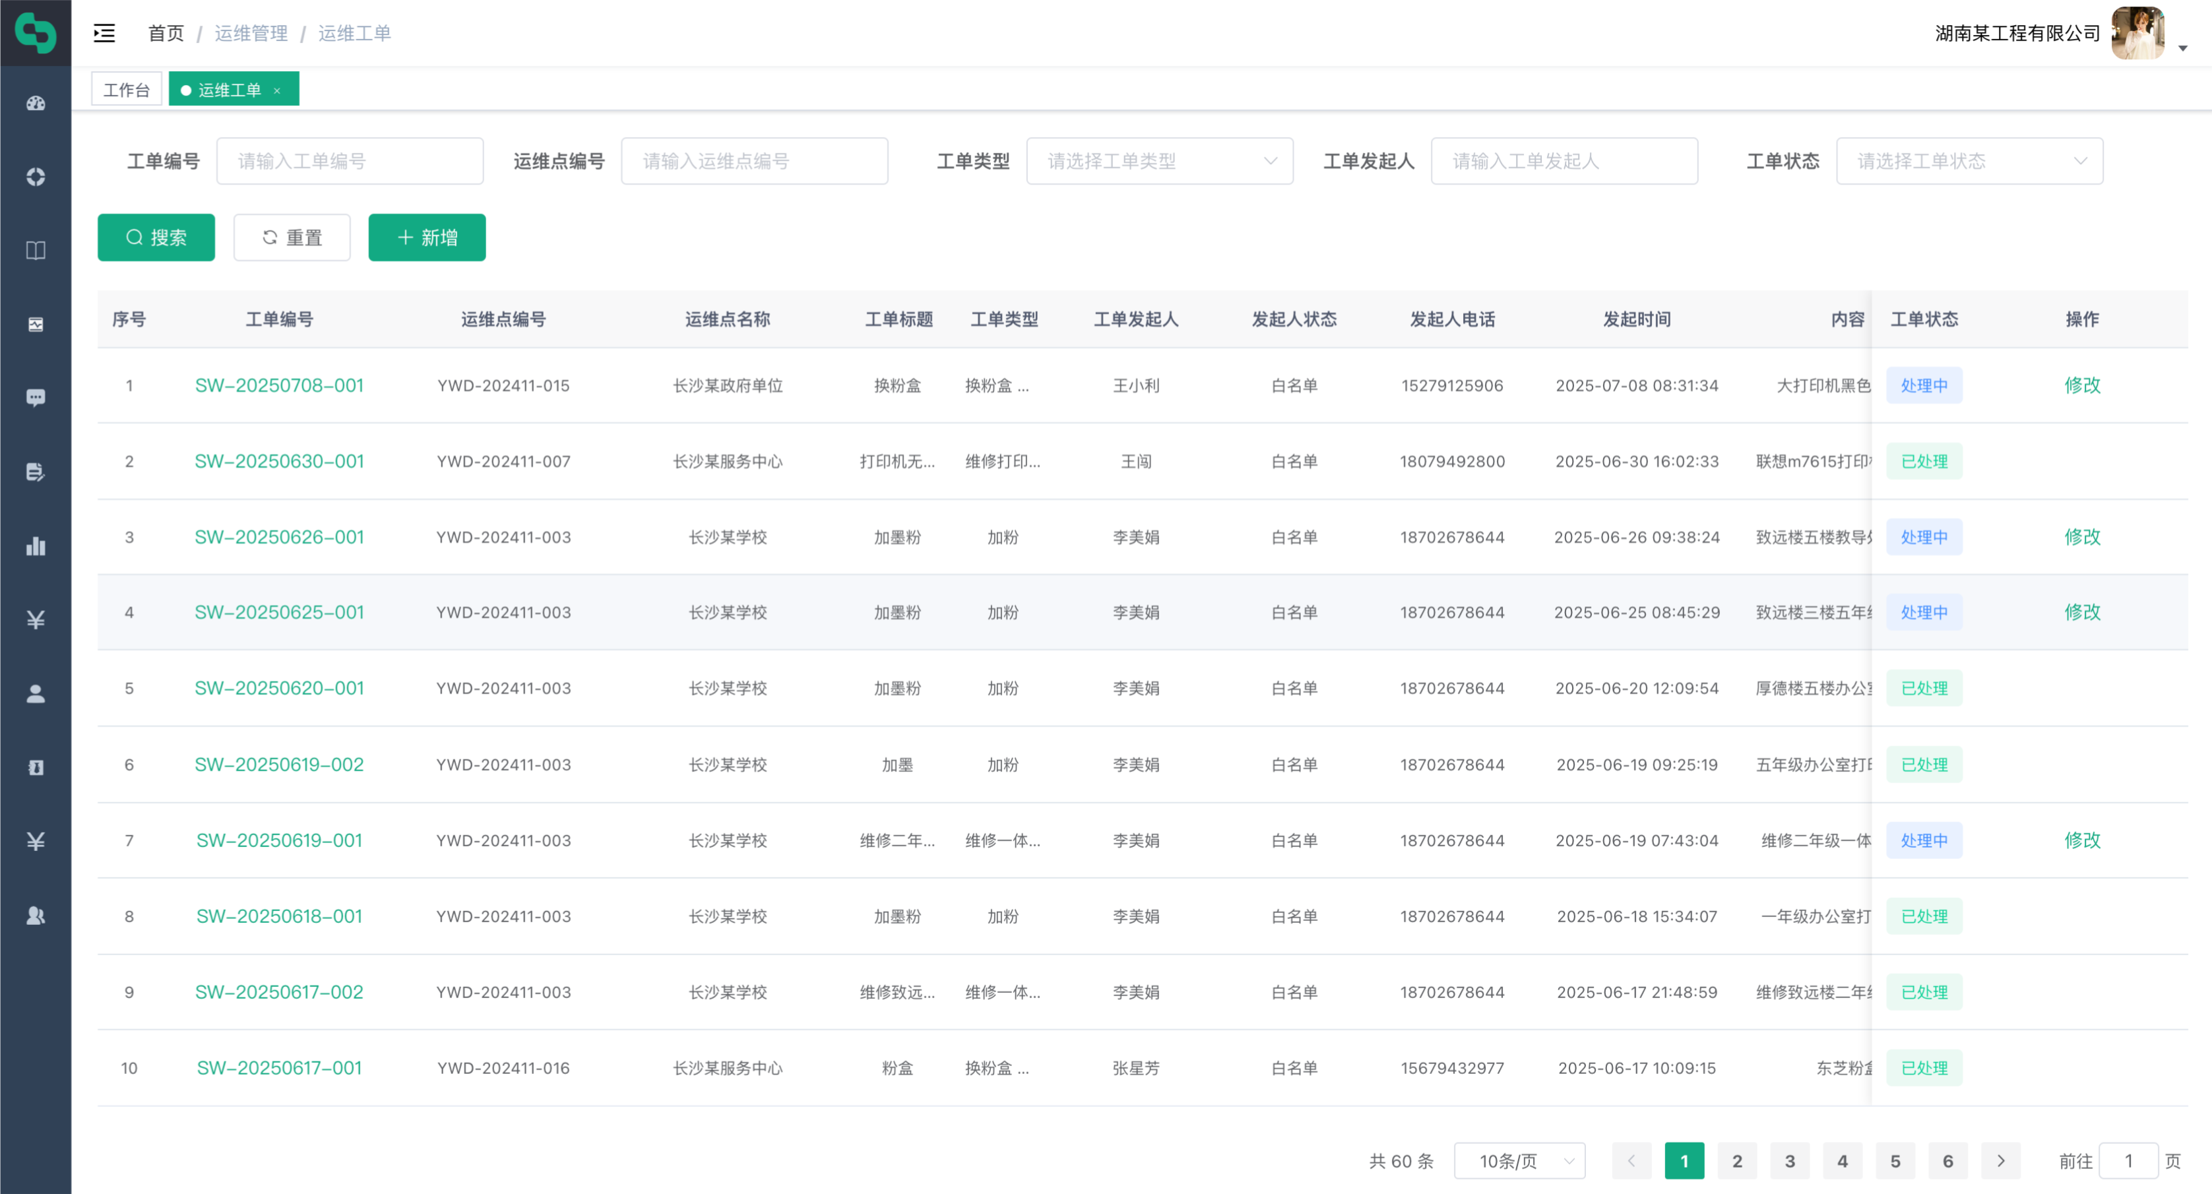Open the monitor chart sidebar icon

(x=35, y=325)
